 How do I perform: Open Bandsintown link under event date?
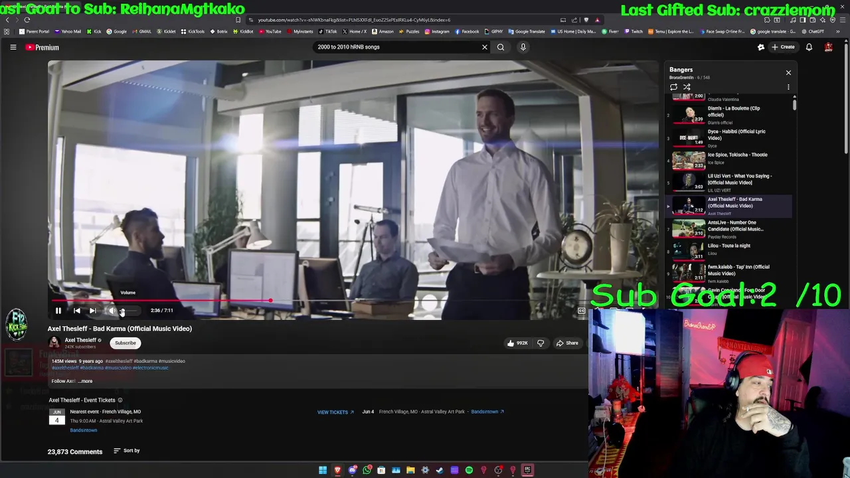coord(84,430)
